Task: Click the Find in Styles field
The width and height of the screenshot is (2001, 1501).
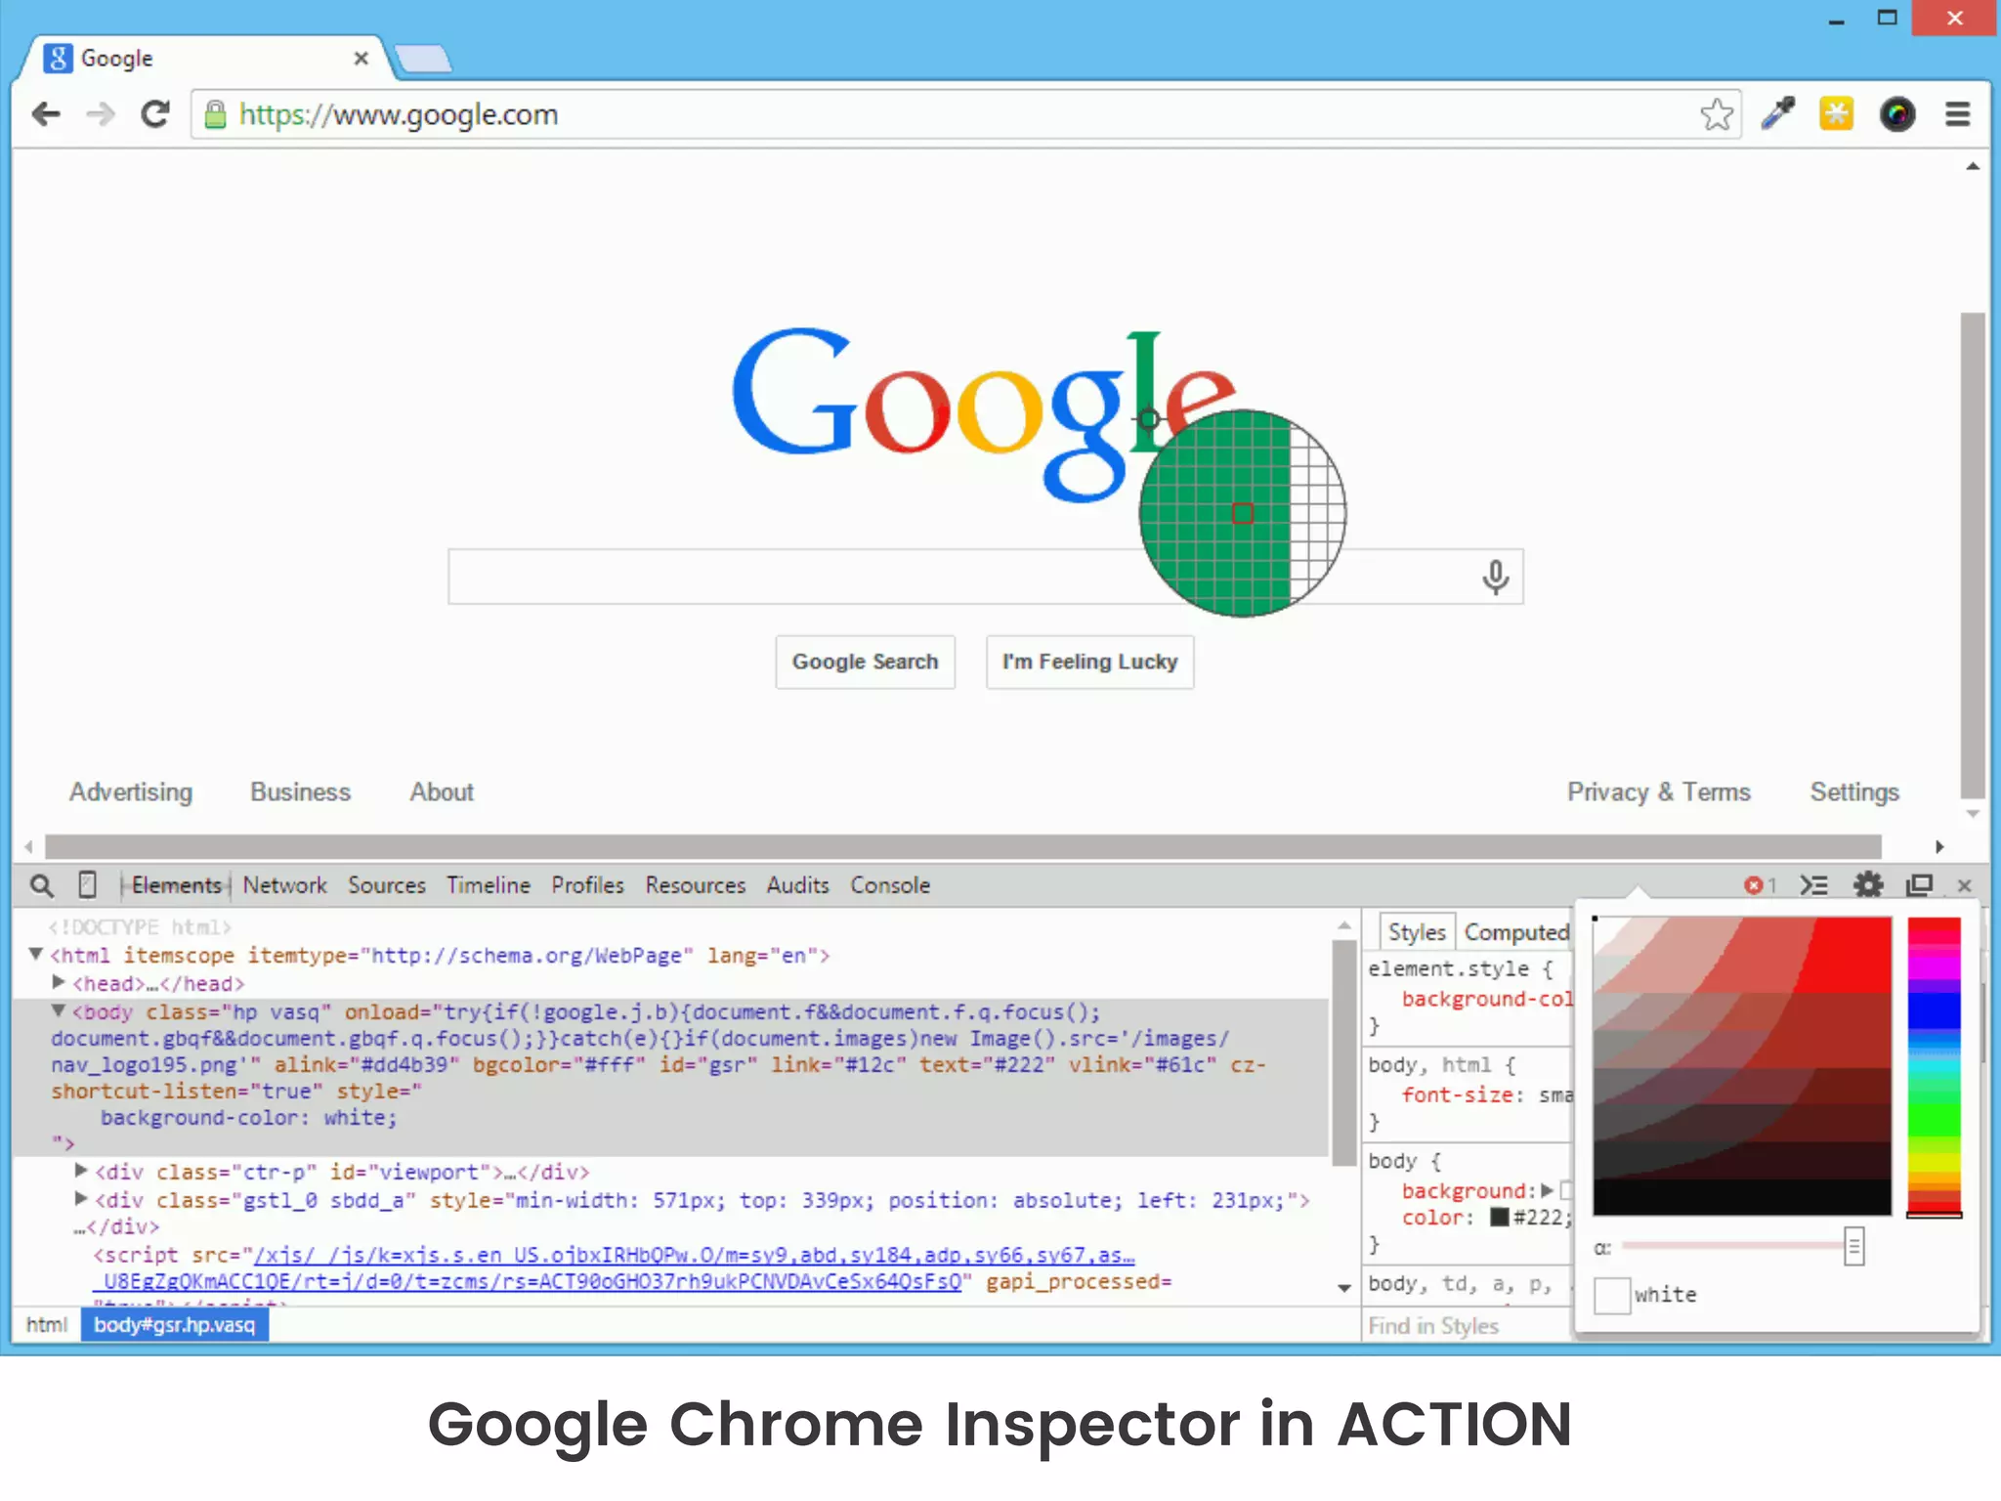Action: pos(1466,1326)
